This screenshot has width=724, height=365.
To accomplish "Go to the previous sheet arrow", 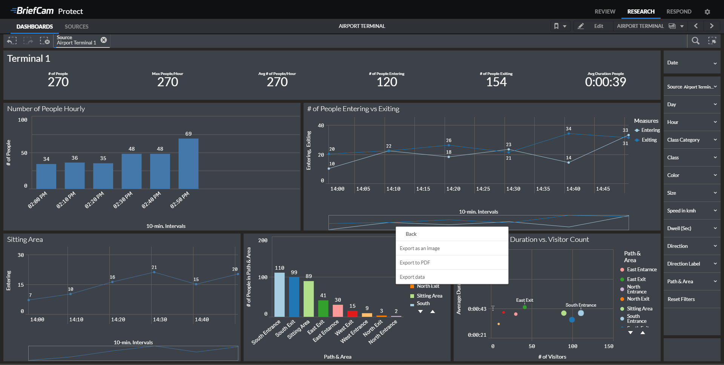I will click(x=696, y=26).
